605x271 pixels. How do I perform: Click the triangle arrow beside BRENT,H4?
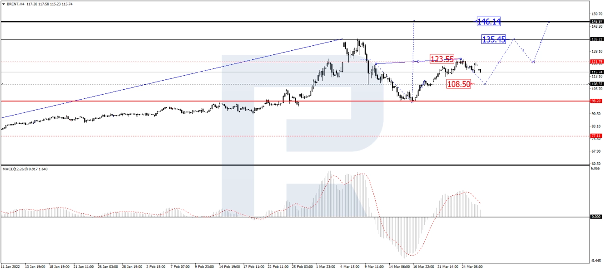pos(3,4)
